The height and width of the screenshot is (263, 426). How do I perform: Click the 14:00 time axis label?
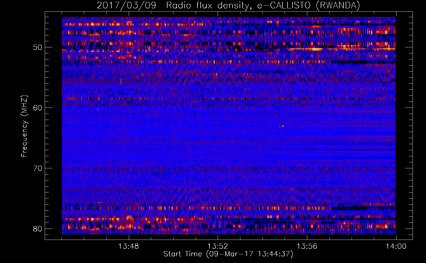point(396,246)
